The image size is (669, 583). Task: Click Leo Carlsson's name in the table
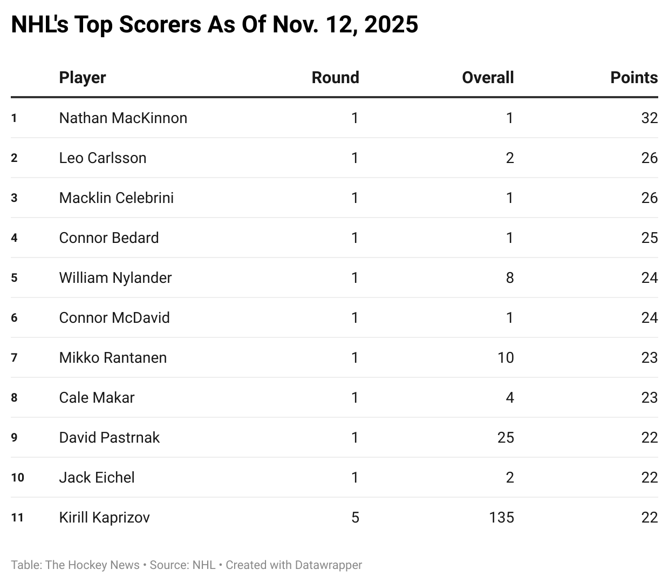103,158
